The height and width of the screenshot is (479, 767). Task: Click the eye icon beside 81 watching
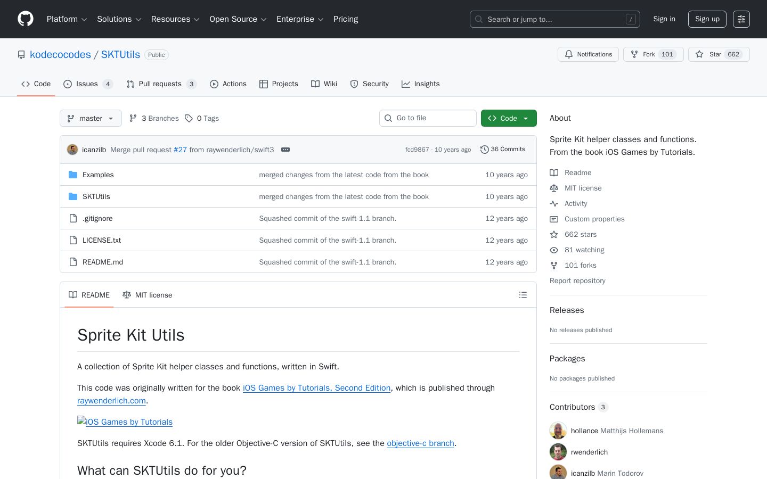click(554, 250)
